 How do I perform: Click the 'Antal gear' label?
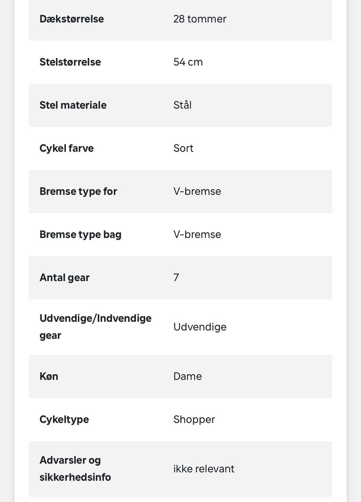pos(64,278)
